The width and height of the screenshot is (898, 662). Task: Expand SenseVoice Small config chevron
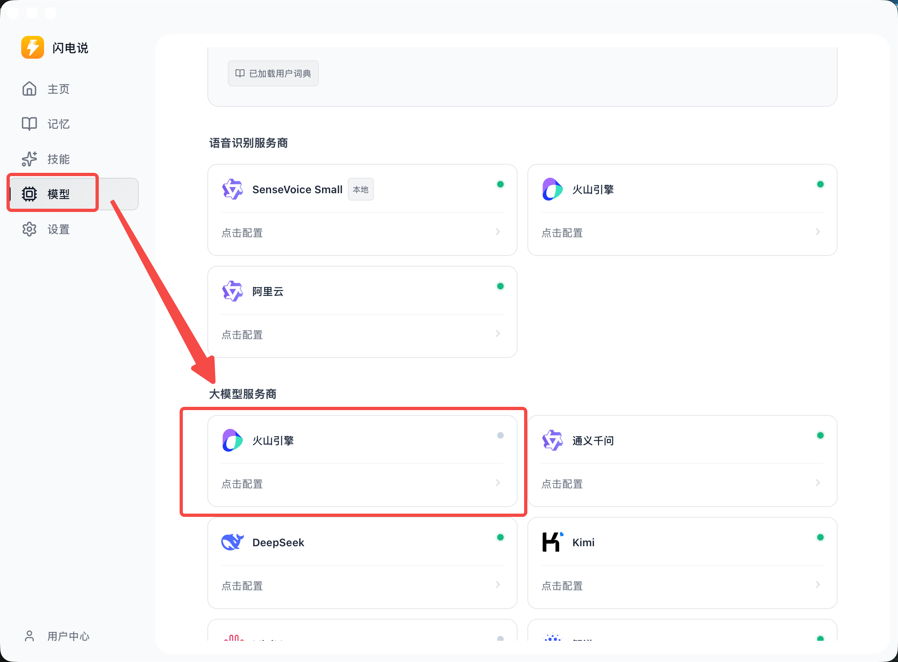pos(498,232)
